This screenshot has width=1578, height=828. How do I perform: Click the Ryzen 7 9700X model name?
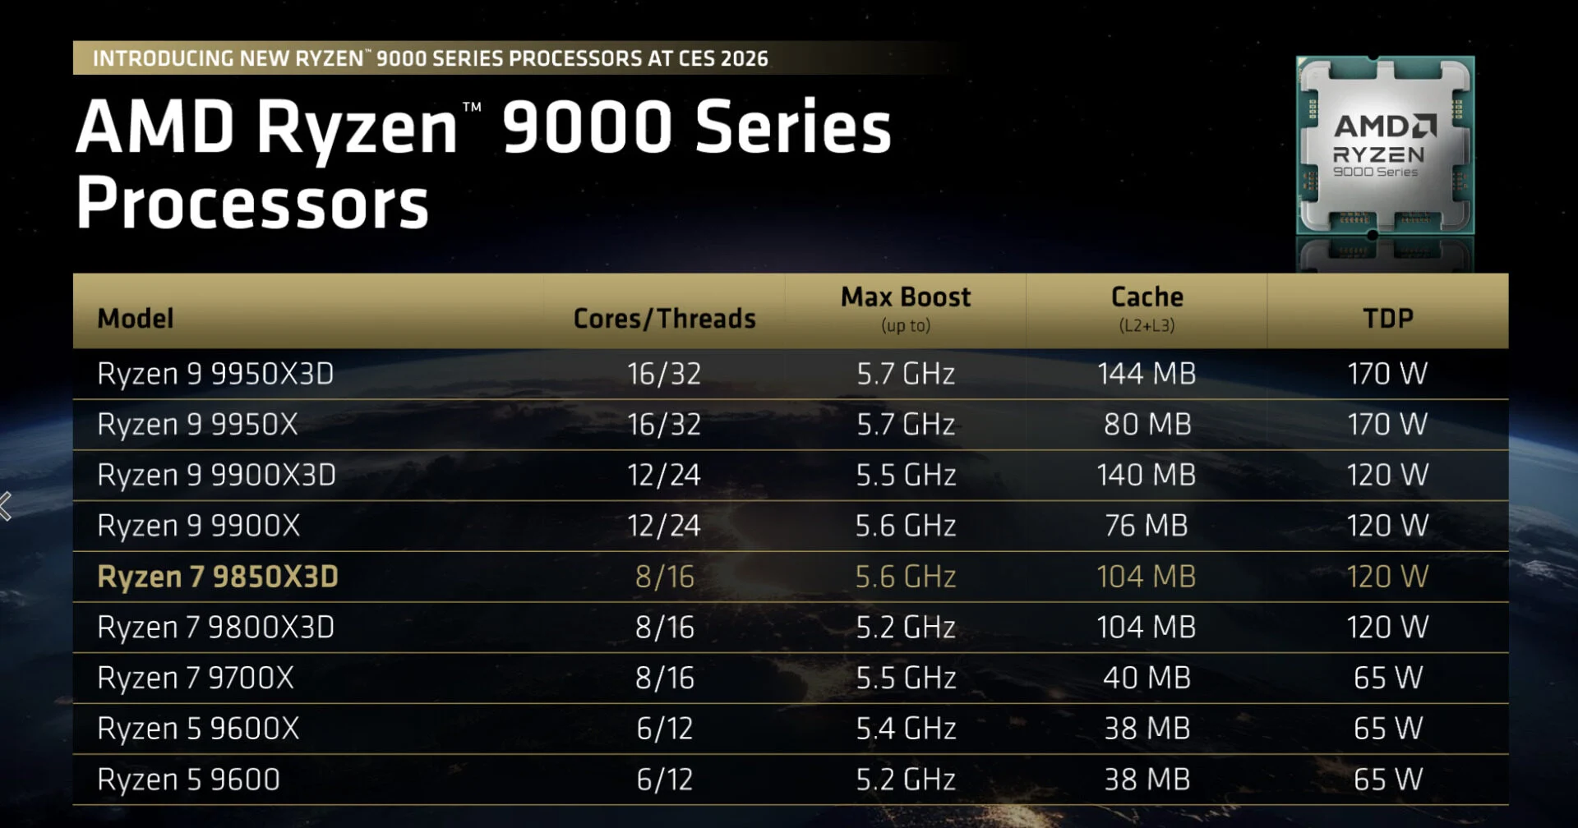click(196, 678)
